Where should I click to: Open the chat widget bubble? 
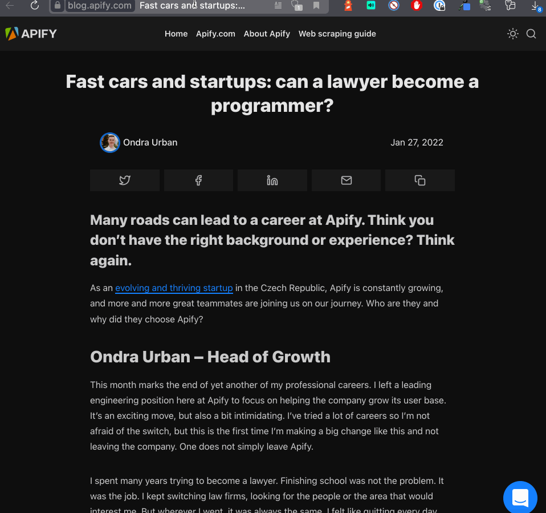pos(520,498)
